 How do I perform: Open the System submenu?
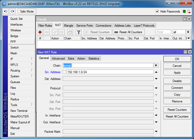pyautogui.click(x=21, y=76)
